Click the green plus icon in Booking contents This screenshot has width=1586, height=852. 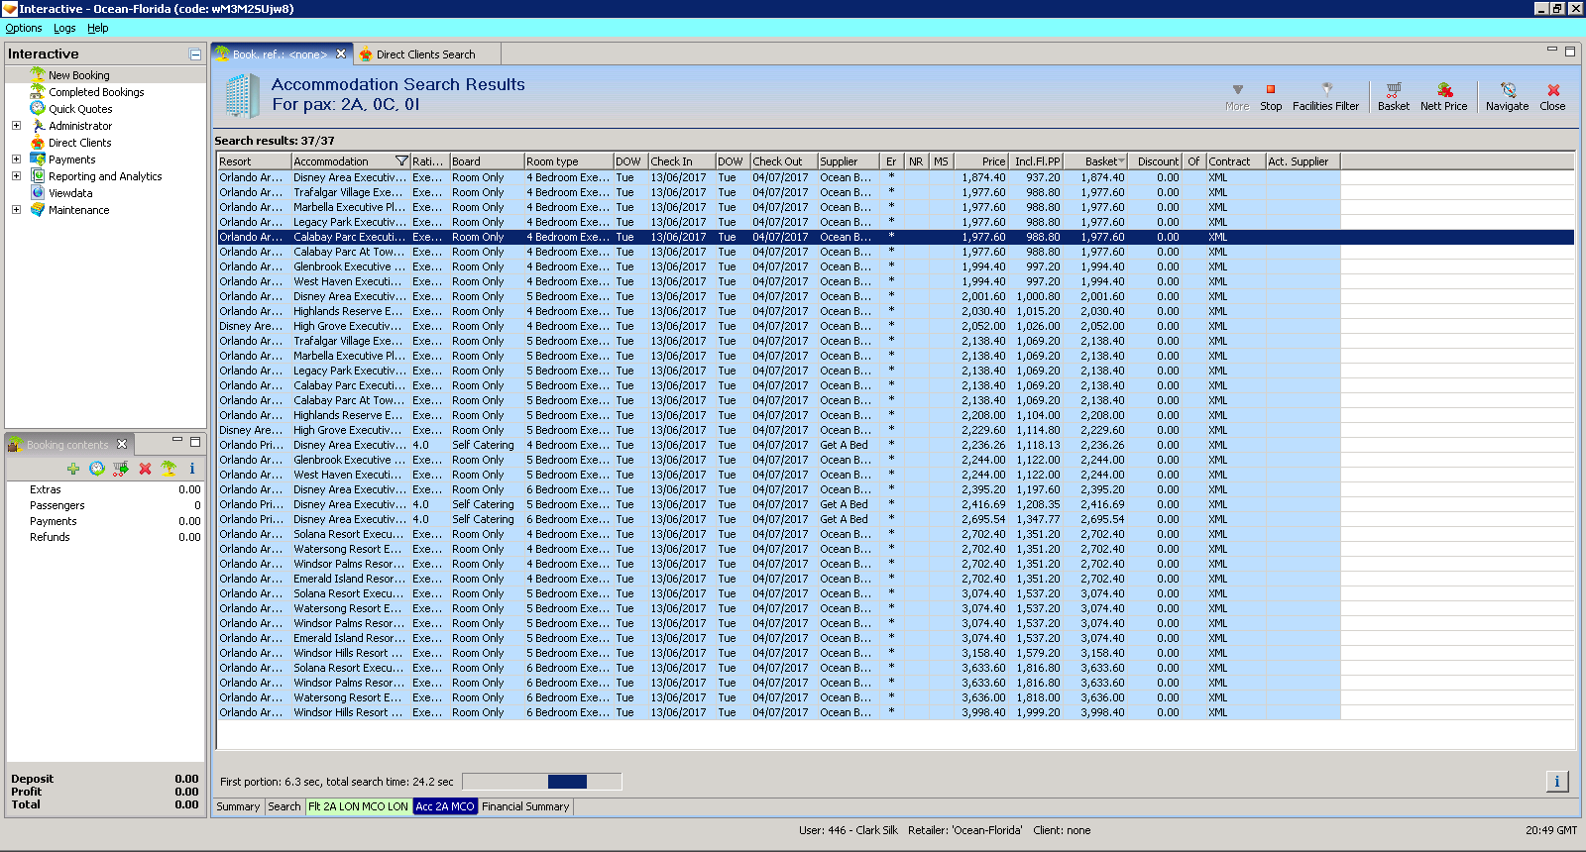click(x=73, y=469)
